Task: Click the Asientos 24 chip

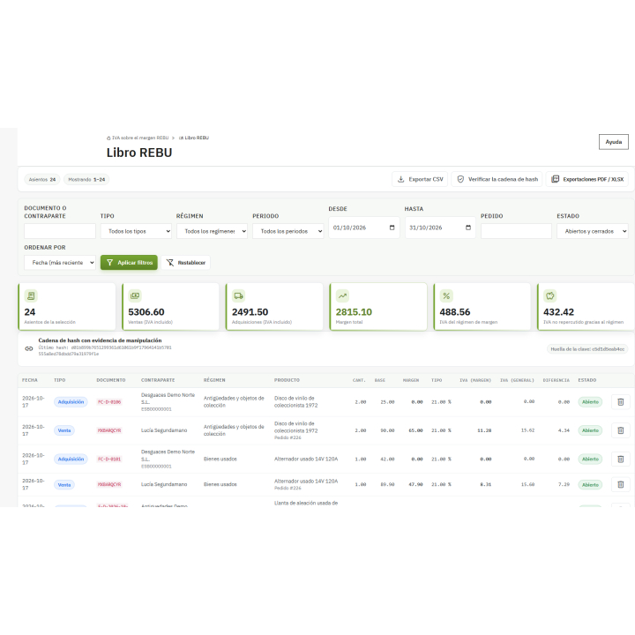Action: [x=42, y=179]
